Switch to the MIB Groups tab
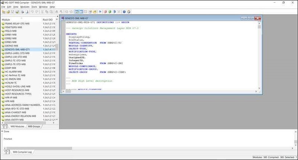This screenshot has width=298, height=160. 35,127
